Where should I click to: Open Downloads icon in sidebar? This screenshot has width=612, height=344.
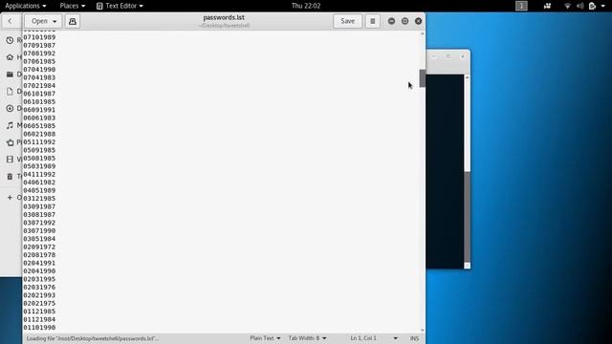tap(10, 108)
